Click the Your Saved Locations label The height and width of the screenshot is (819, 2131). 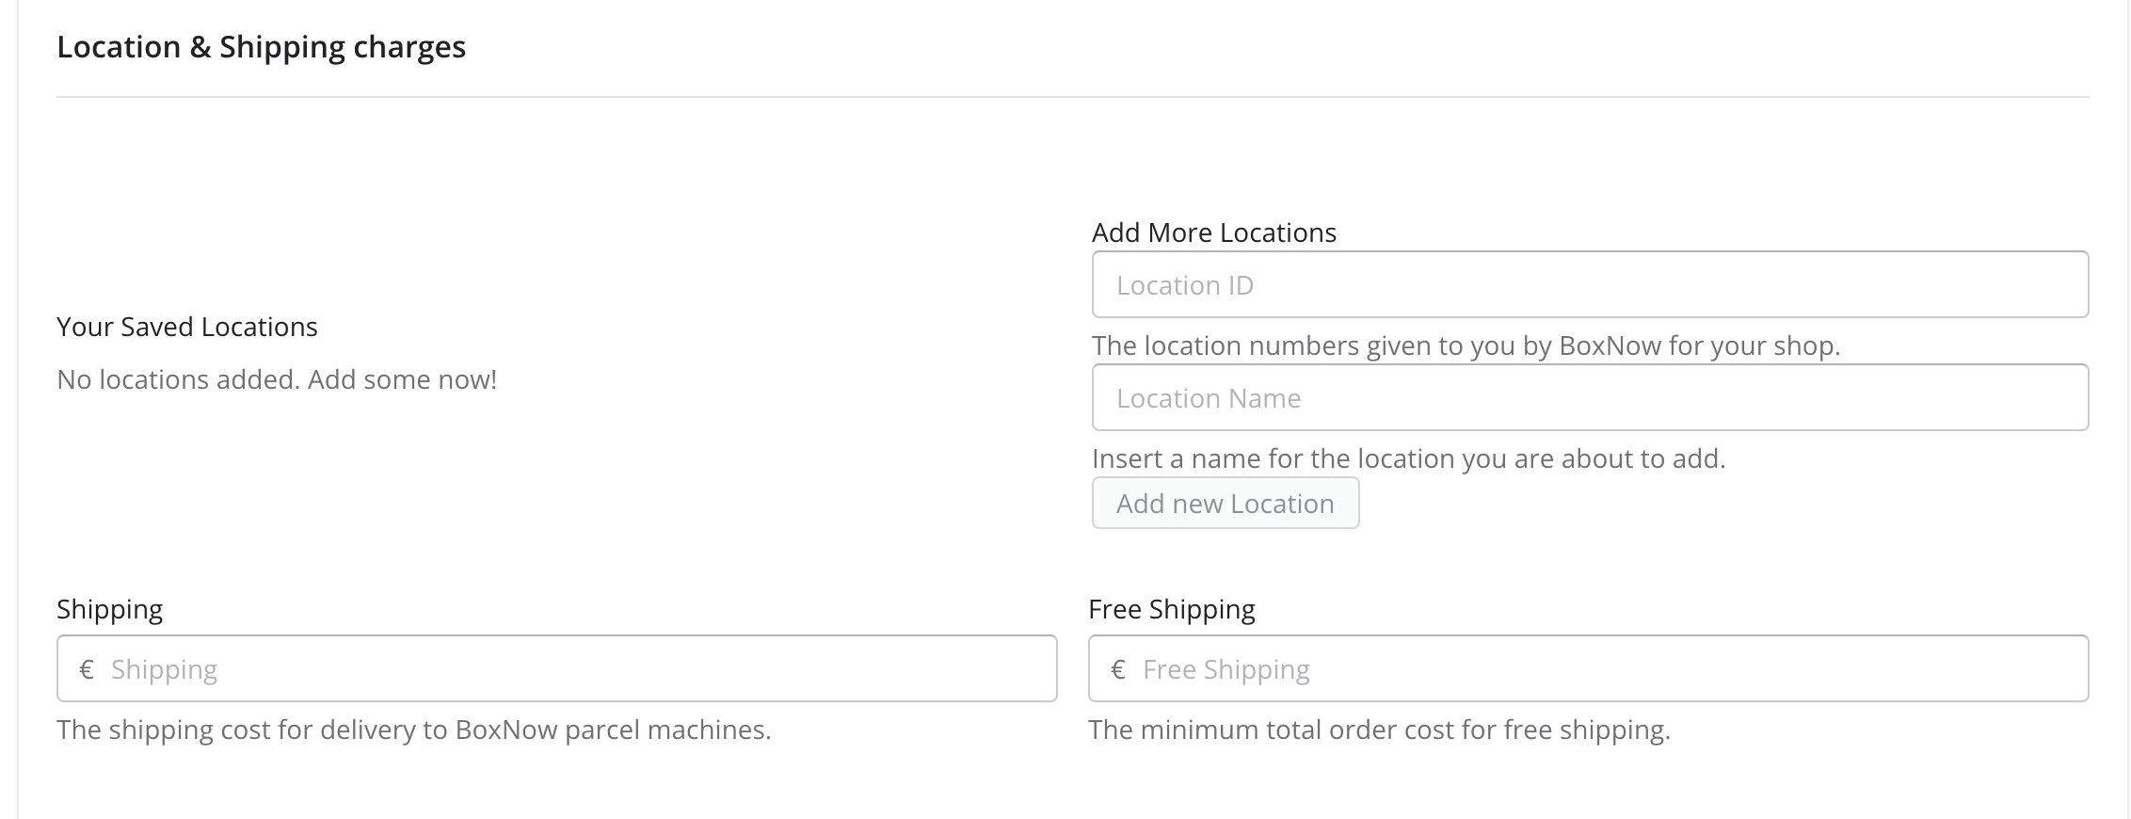pyautogui.click(x=186, y=327)
